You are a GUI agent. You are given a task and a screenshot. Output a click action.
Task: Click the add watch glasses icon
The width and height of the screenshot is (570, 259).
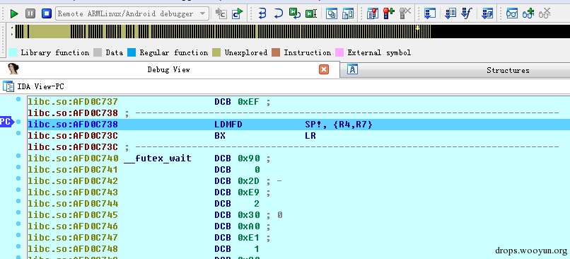[528, 14]
